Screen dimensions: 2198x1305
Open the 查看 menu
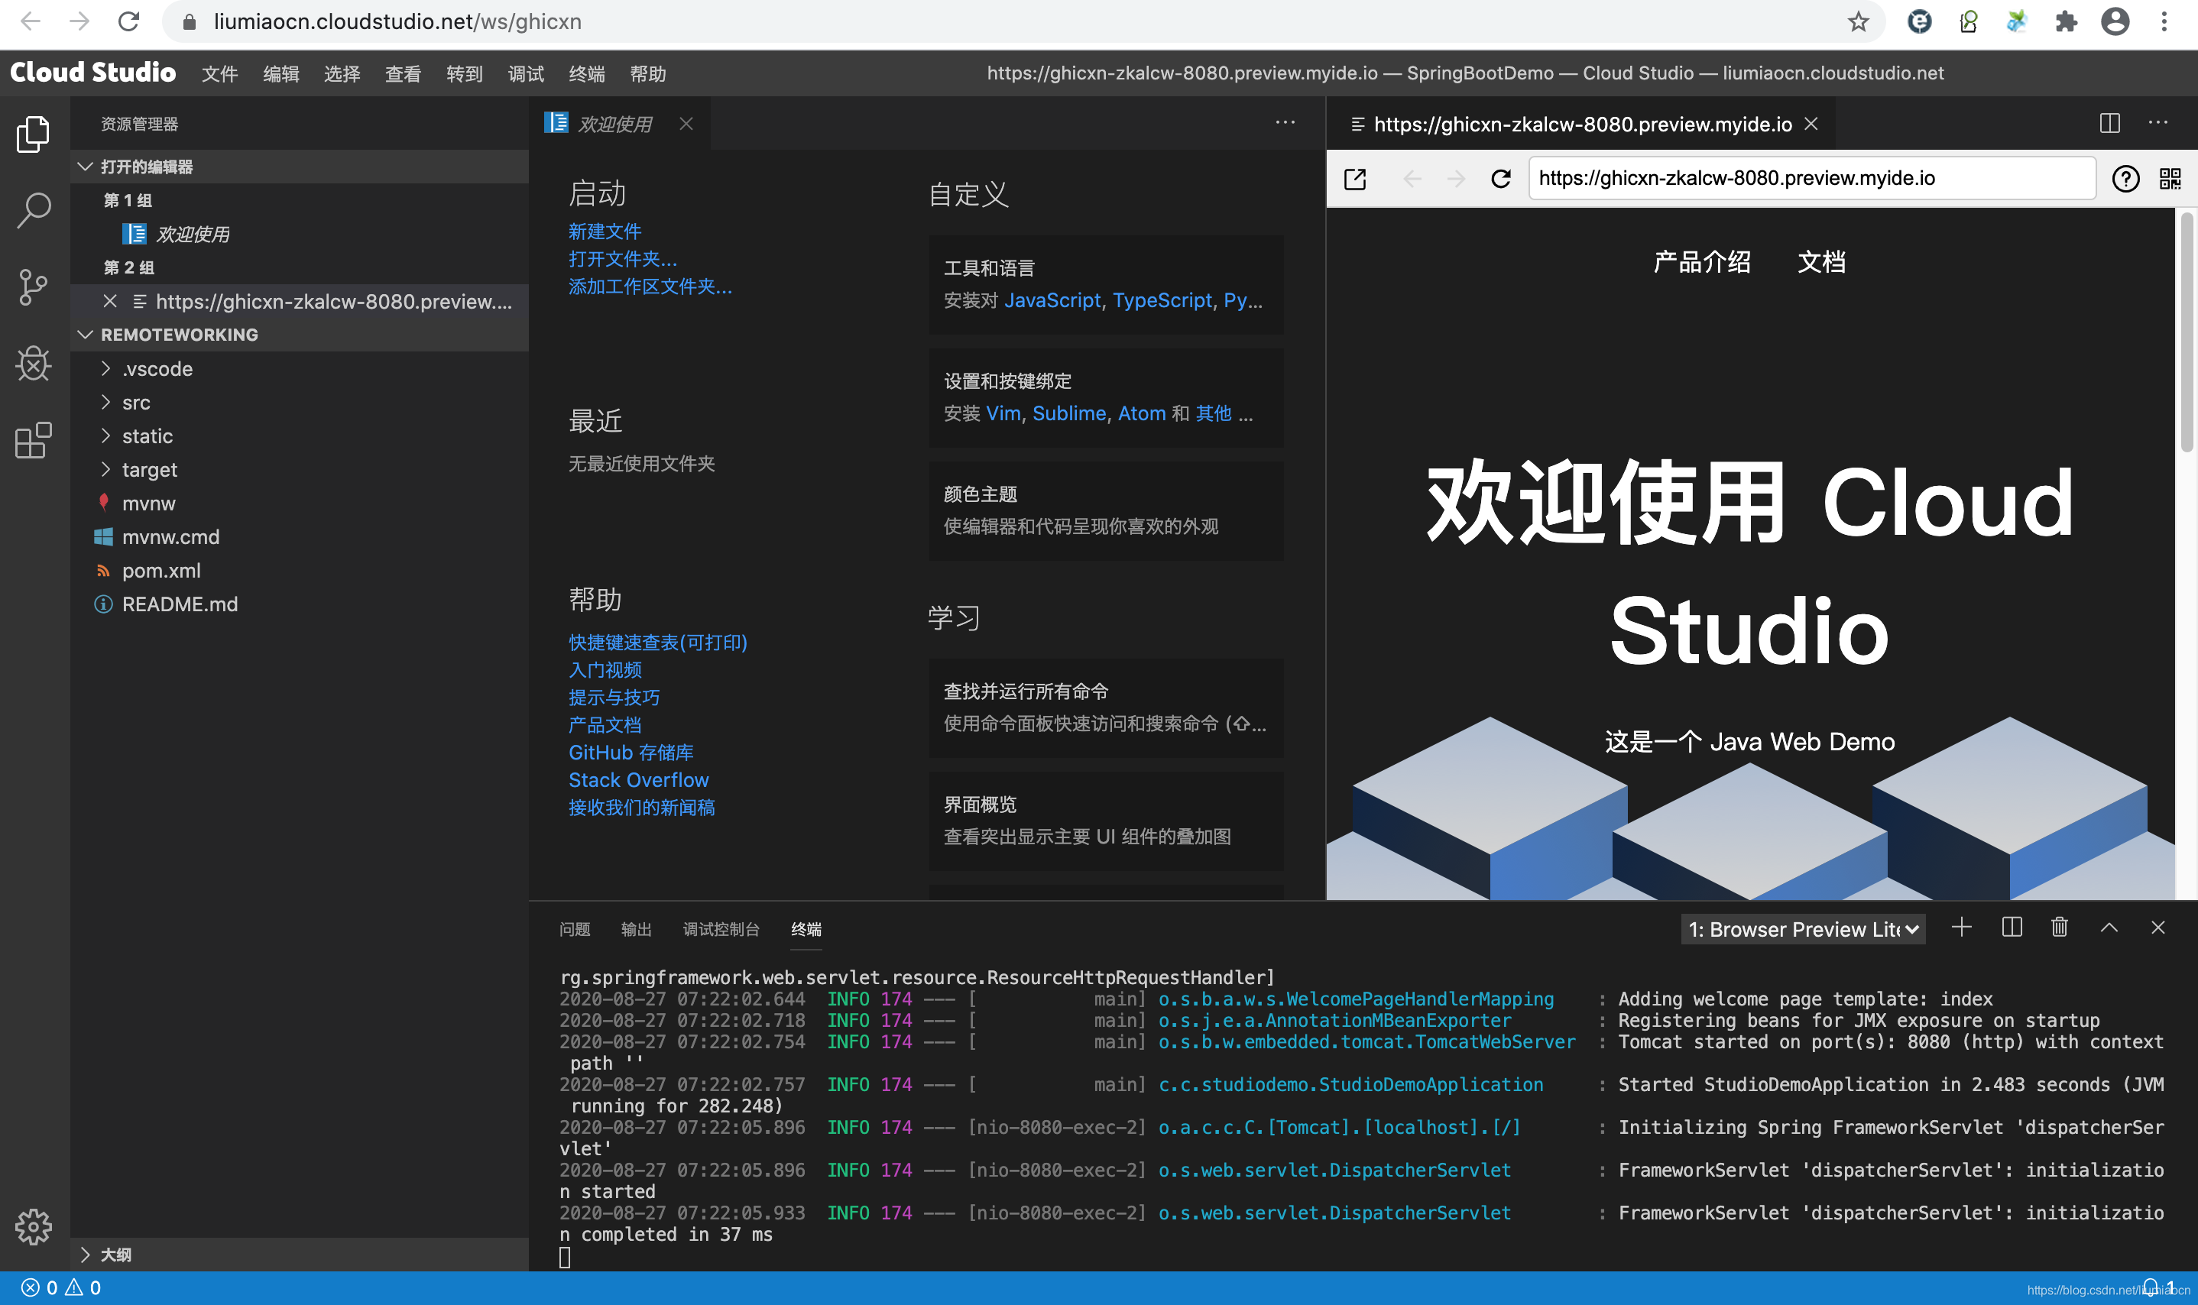point(403,74)
